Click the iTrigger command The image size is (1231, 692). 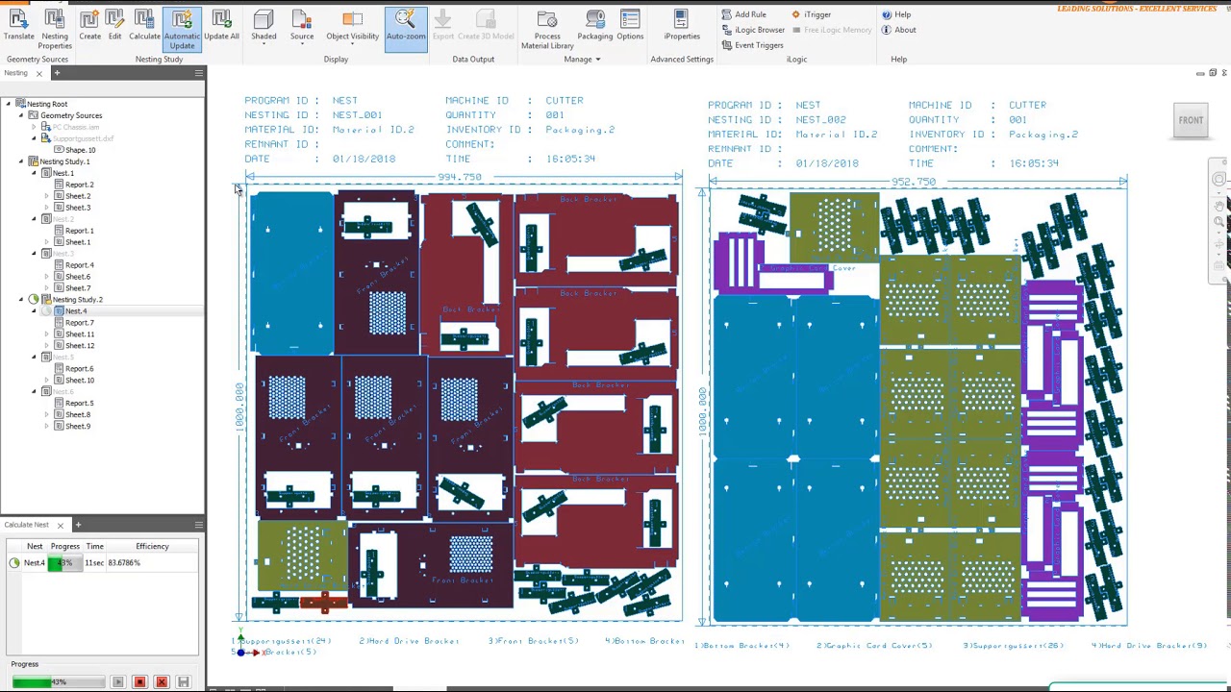tap(811, 14)
